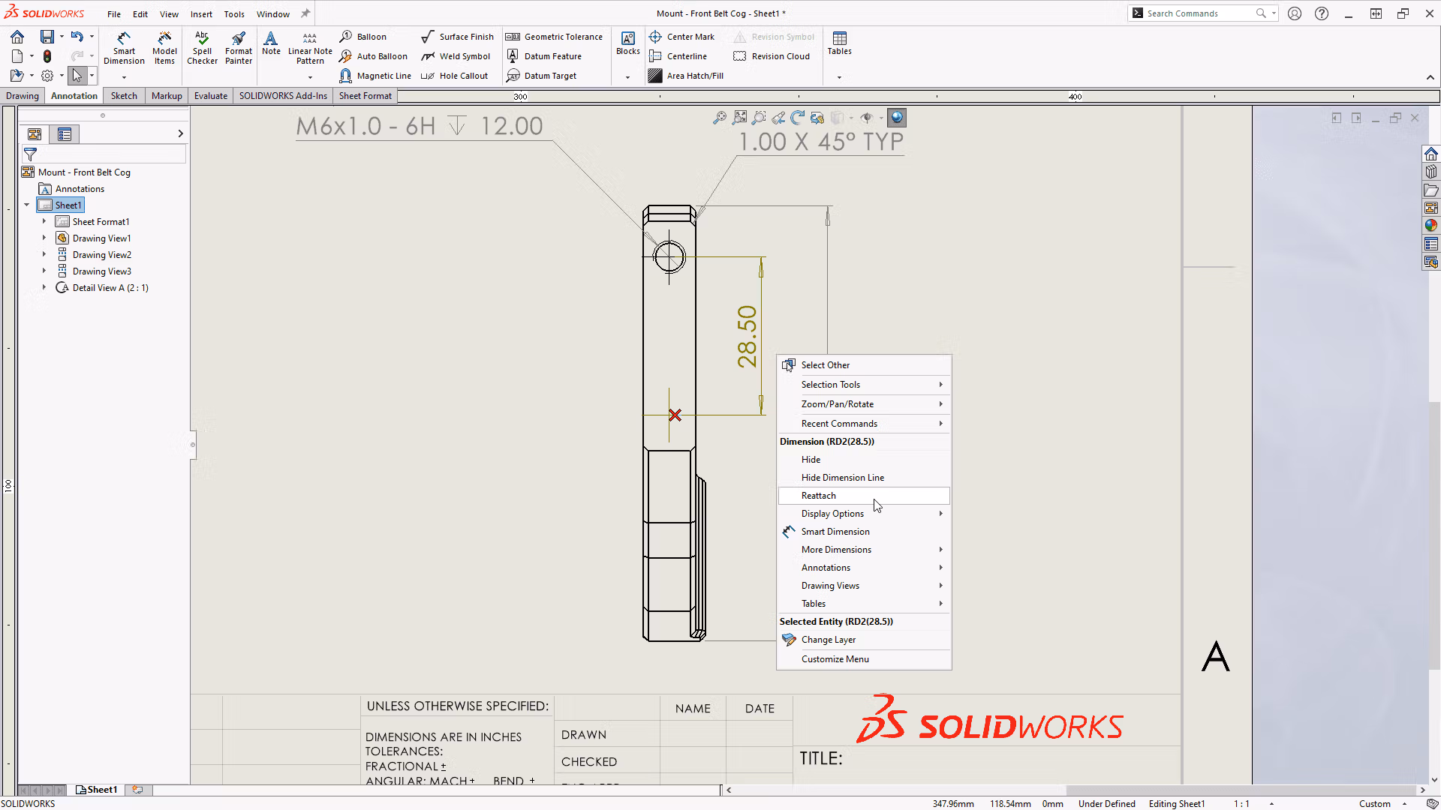This screenshot has height=810, width=1441.
Task: Open the Tools menu
Action: tap(234, 14)
